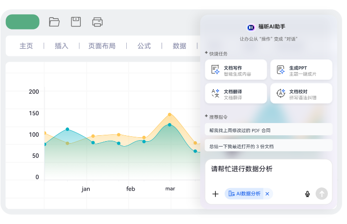Start the 生成PPT quick task
This screenshot has width=347, height=224.
301,70
